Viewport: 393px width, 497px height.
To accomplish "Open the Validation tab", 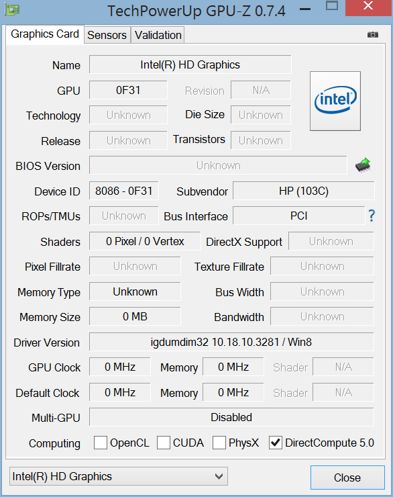I will click(158, 35).
